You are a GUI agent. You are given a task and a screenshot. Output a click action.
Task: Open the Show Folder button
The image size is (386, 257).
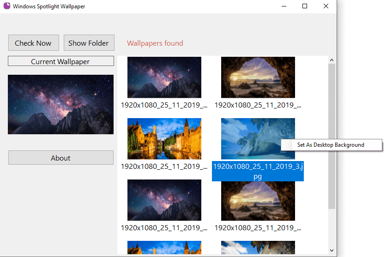(x=89, y=43)
